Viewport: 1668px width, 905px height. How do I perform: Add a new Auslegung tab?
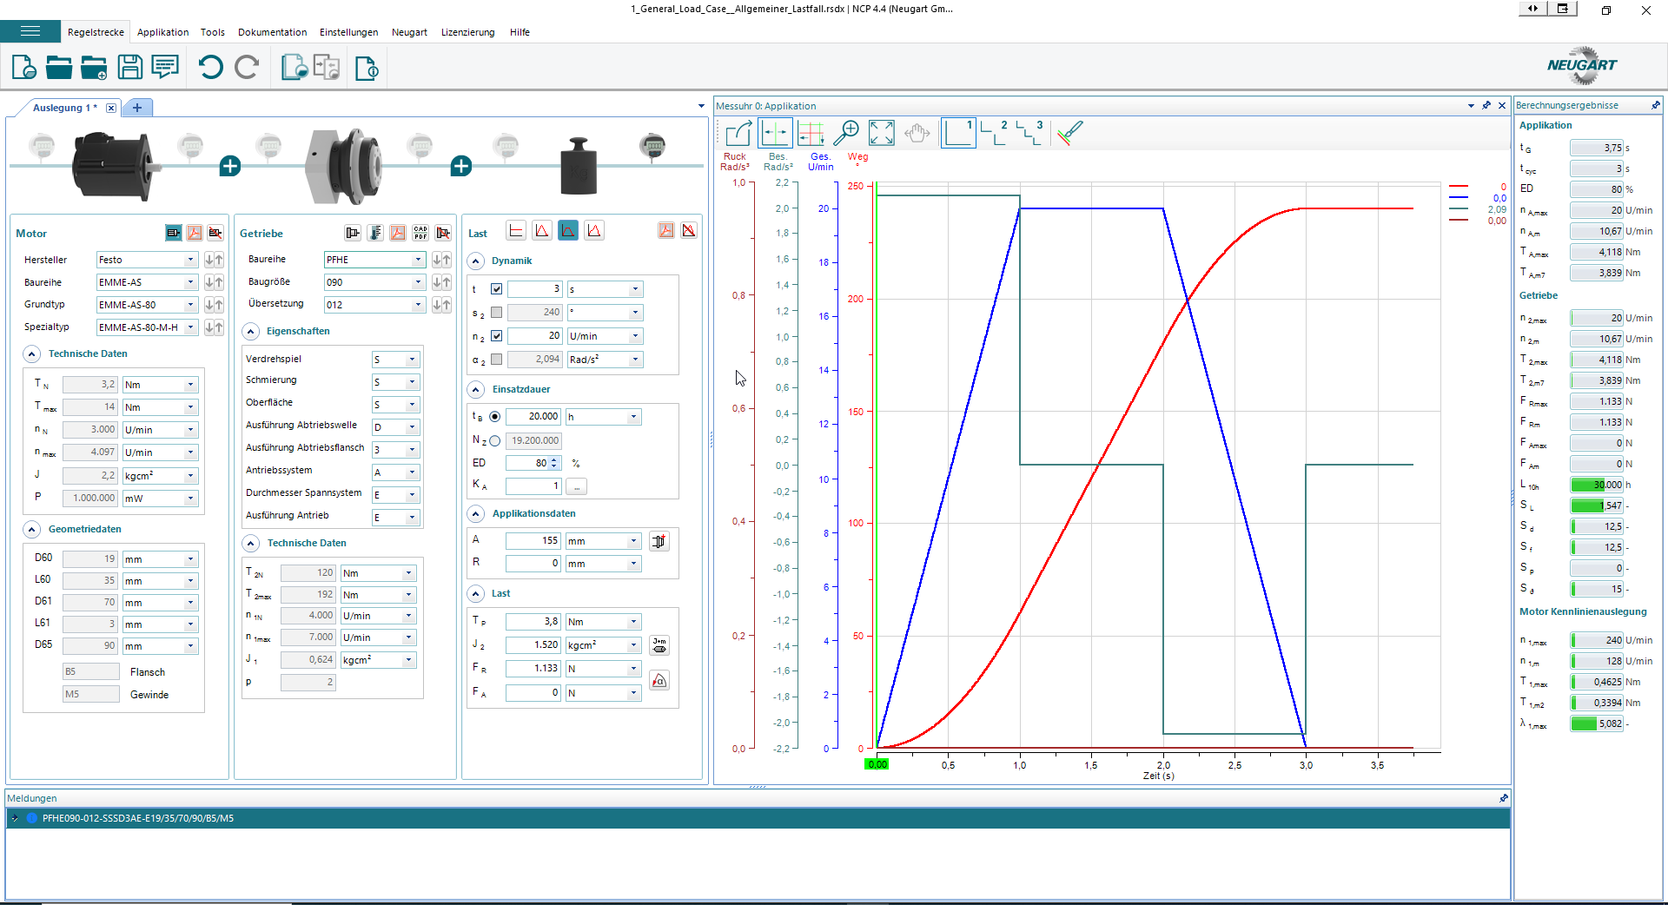coord(137,108)
